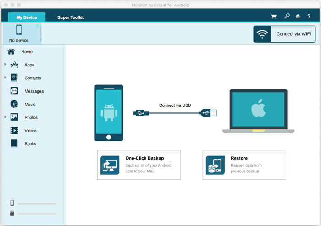Click the Photos picture icon
321x226 pixels.
[x=14, y=117]
